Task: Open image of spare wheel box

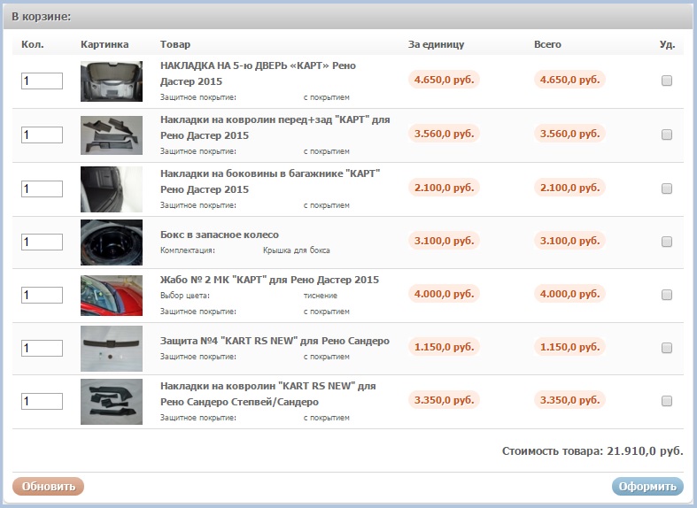Action: point(111,242)
